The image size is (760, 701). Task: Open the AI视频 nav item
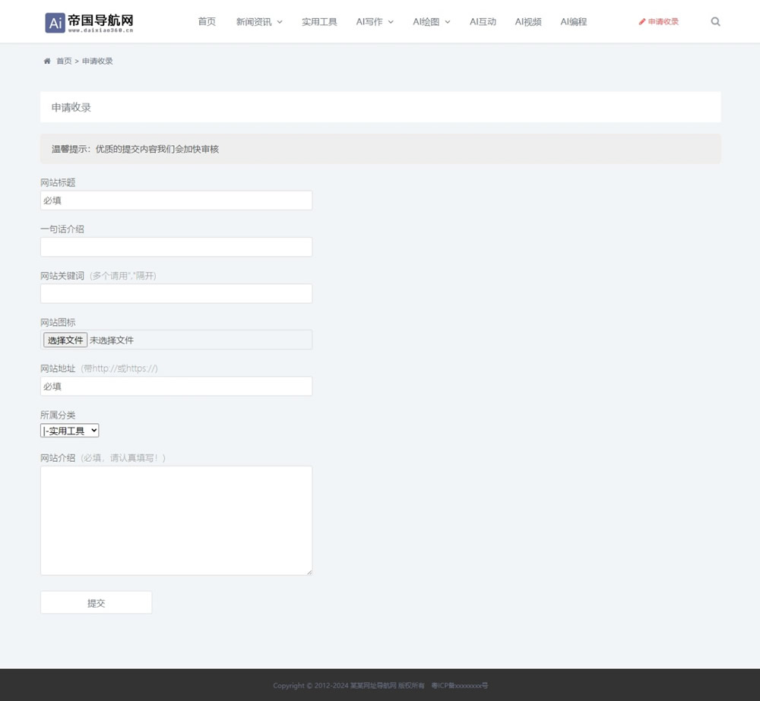[528, 22]
